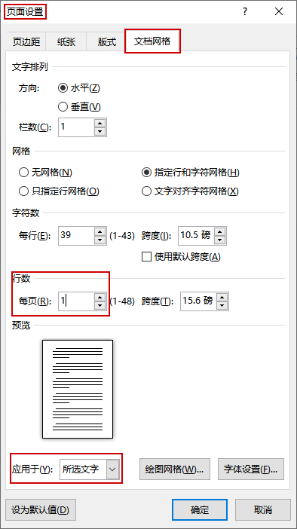Increase 每页 line count up arrow

click(100, 297)
